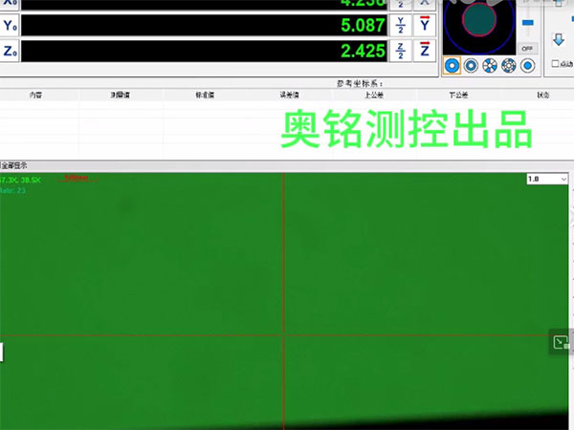Halve the Z coordinate with Z/2
This screenshot has width=574, height=430.
click(x=401, y=51)
